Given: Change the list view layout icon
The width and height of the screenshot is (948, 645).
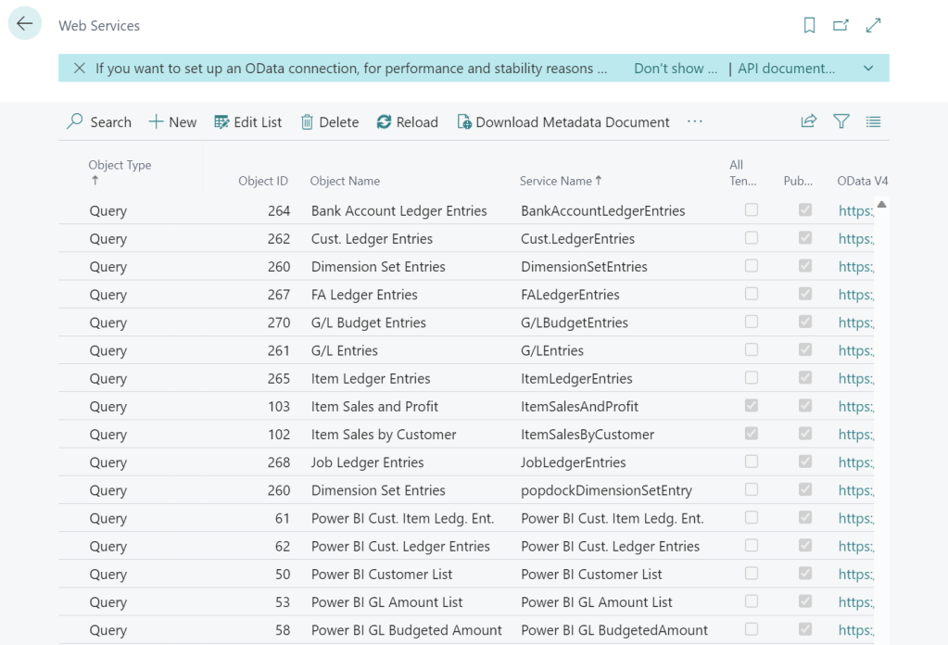Looking at the screenshot, I should [873, 121].
